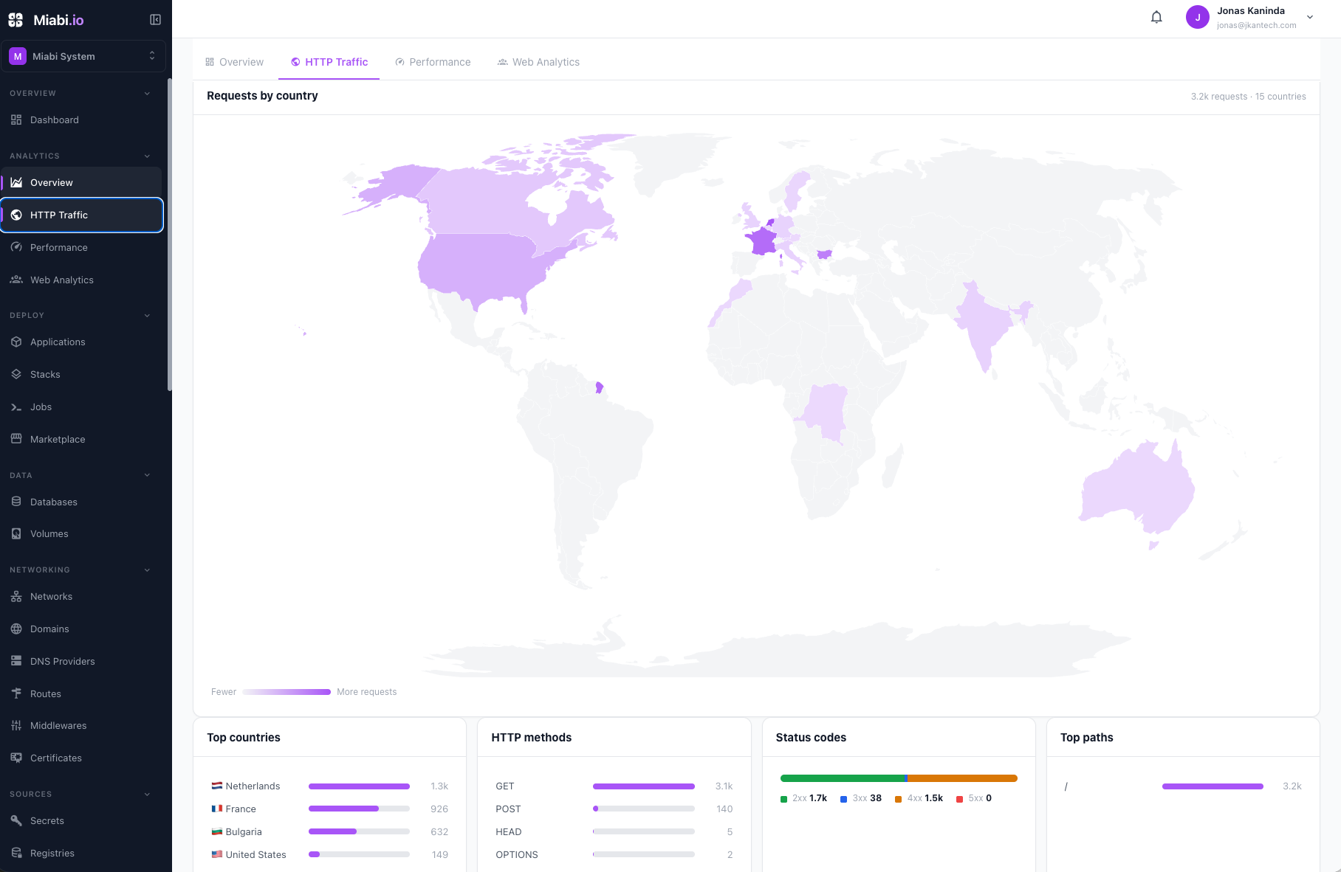Open DNS Providers page

point(81,661)
